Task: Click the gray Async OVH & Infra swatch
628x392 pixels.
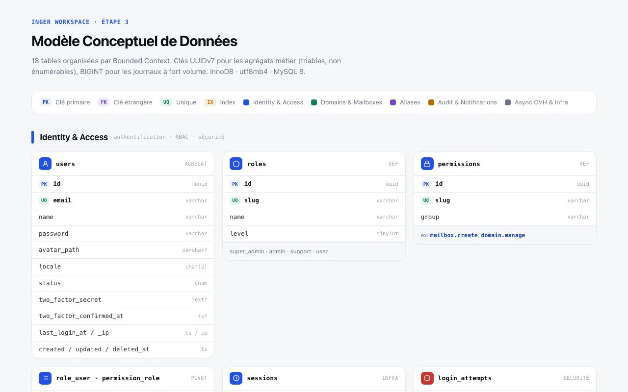Action: click(508, 102)
